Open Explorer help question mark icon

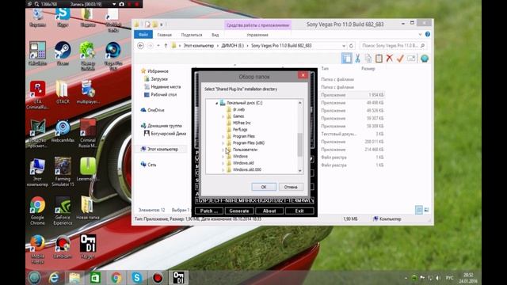[428, 34]
